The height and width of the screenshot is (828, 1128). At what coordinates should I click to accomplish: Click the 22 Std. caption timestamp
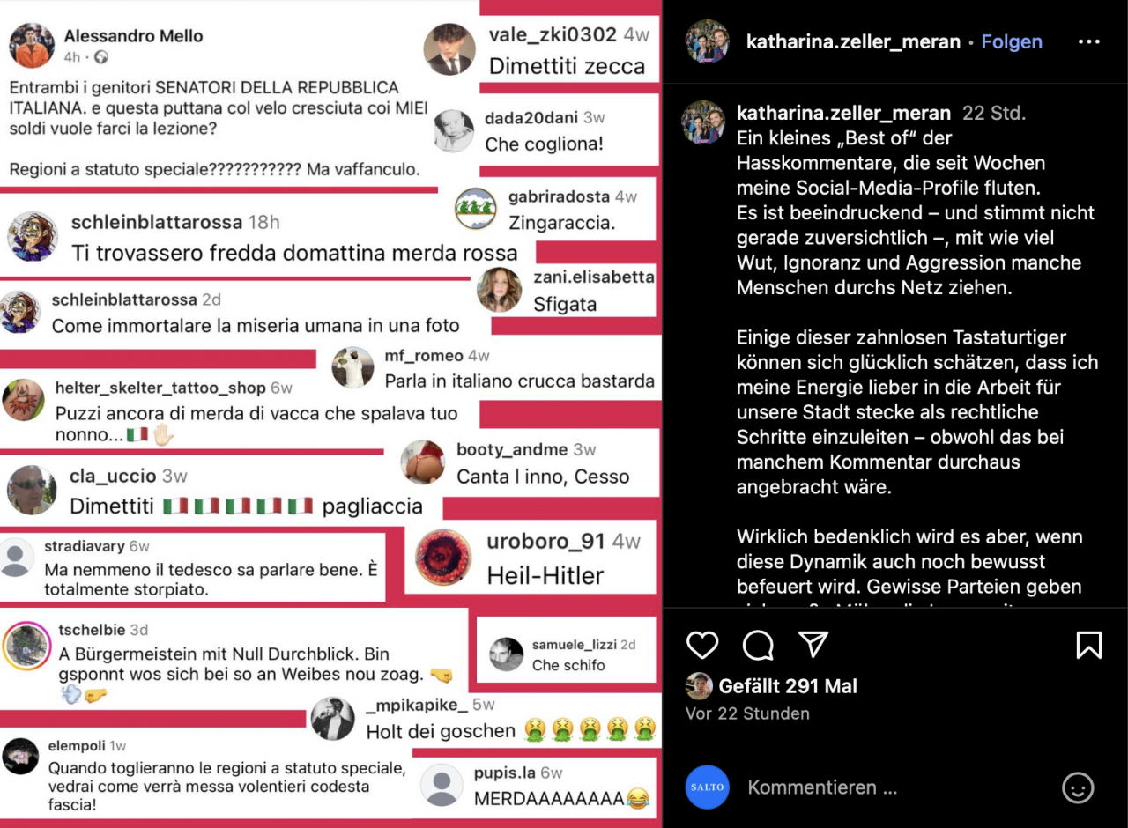(994, 113)
